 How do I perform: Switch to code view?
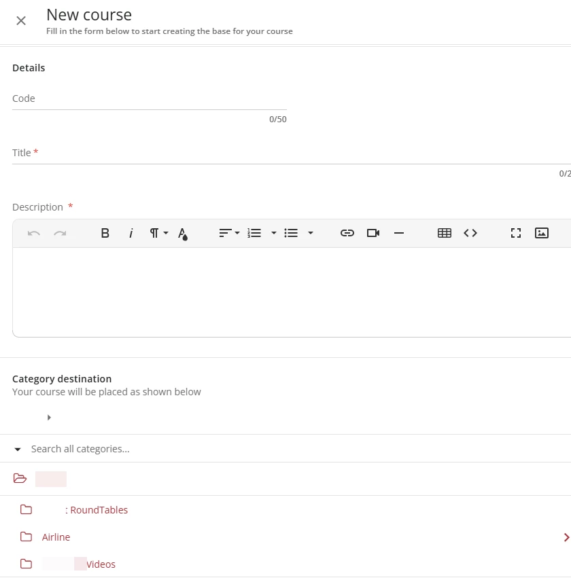470,233
